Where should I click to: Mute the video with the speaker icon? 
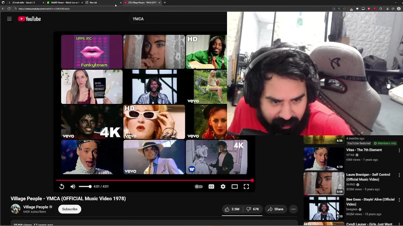[x=73, y=186]
